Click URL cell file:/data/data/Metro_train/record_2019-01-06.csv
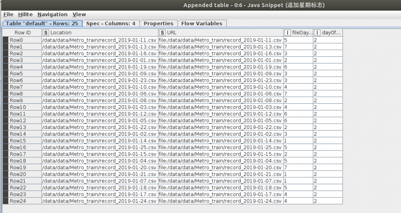 (x=221, y=94)
